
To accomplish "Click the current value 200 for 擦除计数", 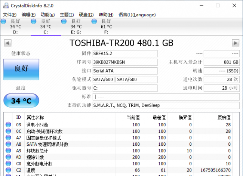I will 136,157.
